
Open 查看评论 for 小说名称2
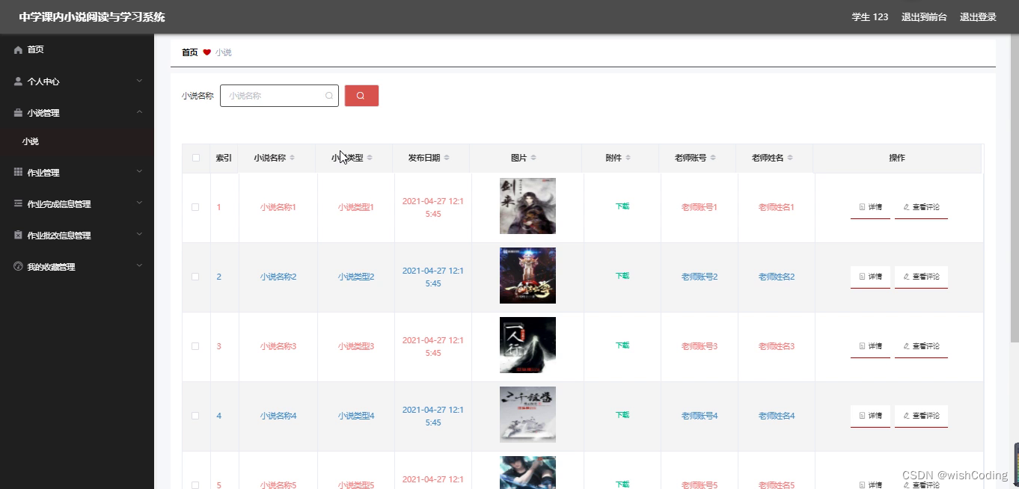coord(921,277)
